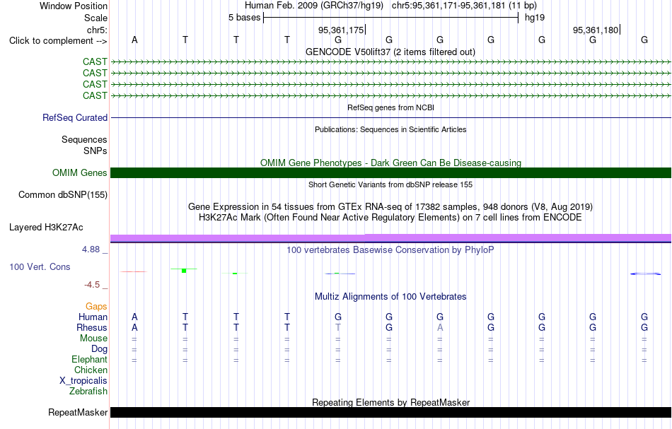Click the faded A mismatch in the Rhesus row
Screen dimensions: 672x429
tap(440, 327)
